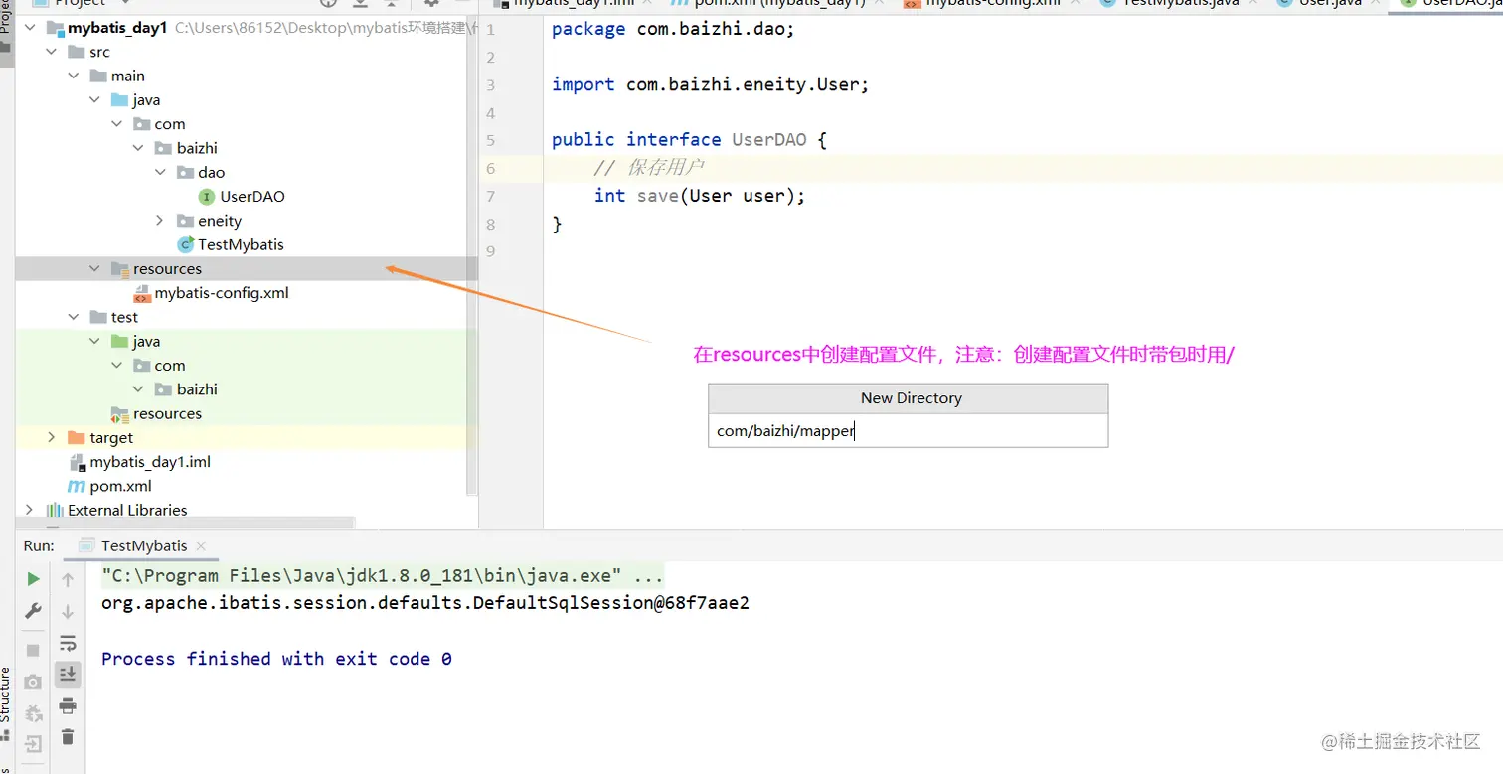The width and height of the screenshot is (1503, 774).
Task: Click the exit arrow icon in Run panel
Action: pos(33,743)
